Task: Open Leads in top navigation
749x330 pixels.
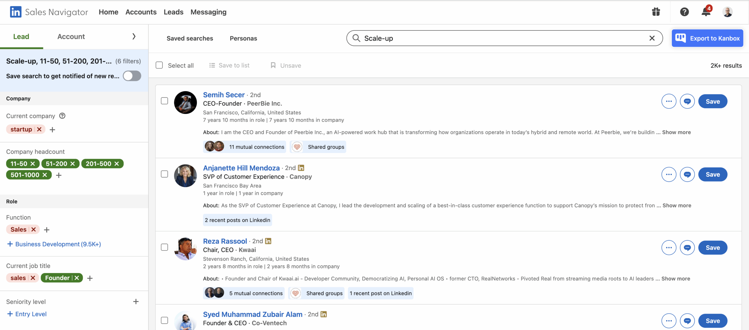Action: pos(173,12)
